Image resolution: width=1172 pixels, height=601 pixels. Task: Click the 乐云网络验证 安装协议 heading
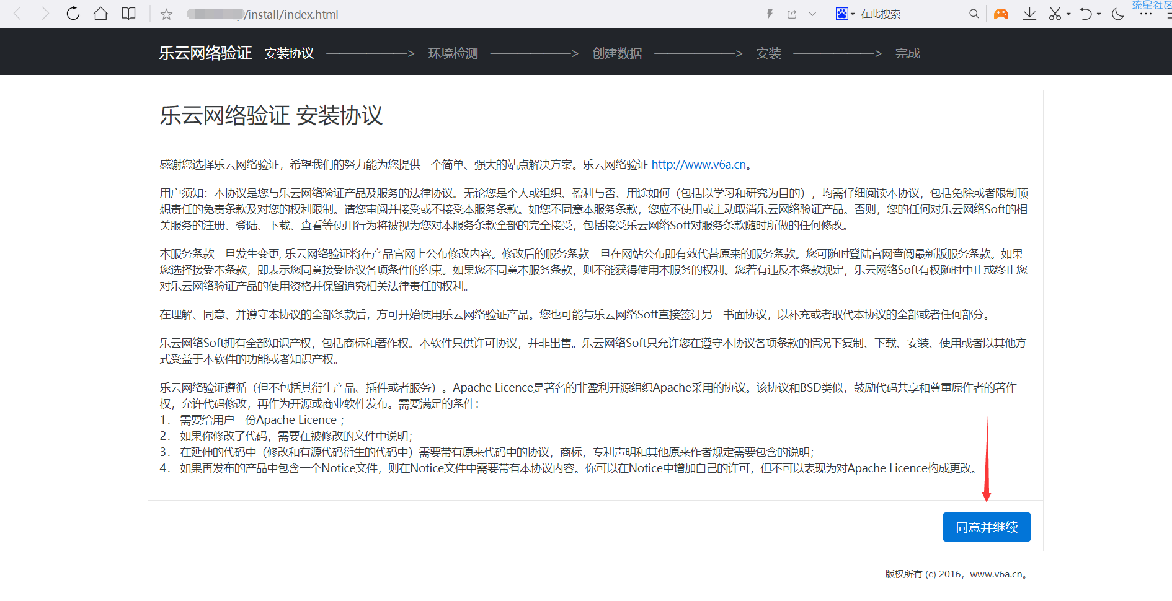(x=271, y=116)
